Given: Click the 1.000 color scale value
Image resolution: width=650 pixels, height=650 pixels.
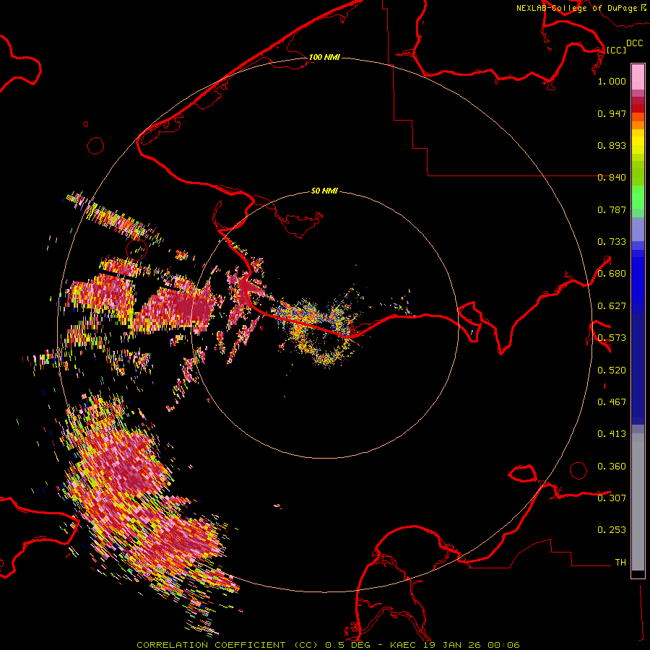Looking at the screenshot, I should pyautogui.click(x=612, y=81).
